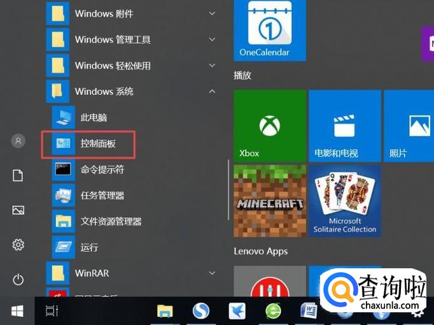Click the Windows 附件 folder label

click(104, 13)
